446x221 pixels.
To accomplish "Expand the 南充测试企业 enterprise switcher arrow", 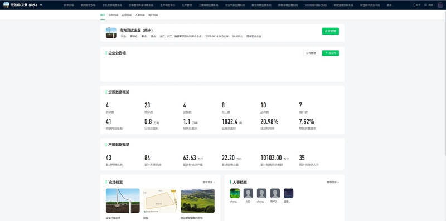I will [41, 5].
